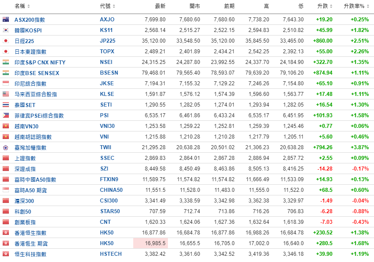Click the Taiwan flag icon beside 臺灣加權指數

coord(6,147)
